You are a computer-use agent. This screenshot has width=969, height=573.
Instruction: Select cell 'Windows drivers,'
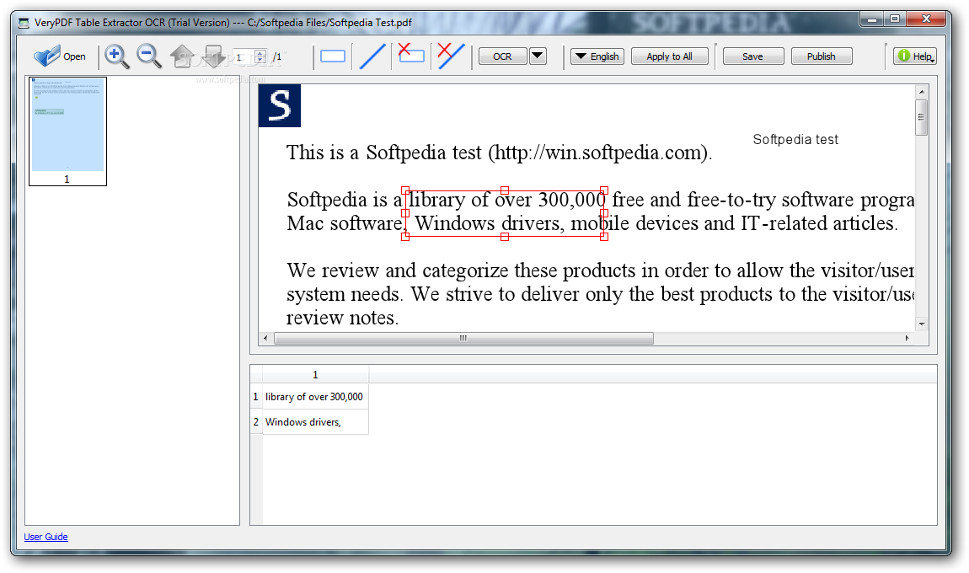click(315, 422)
